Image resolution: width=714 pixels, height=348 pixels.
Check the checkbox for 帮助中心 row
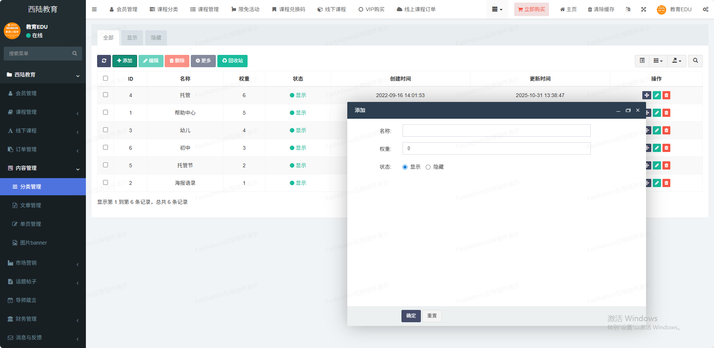point(105,112)
